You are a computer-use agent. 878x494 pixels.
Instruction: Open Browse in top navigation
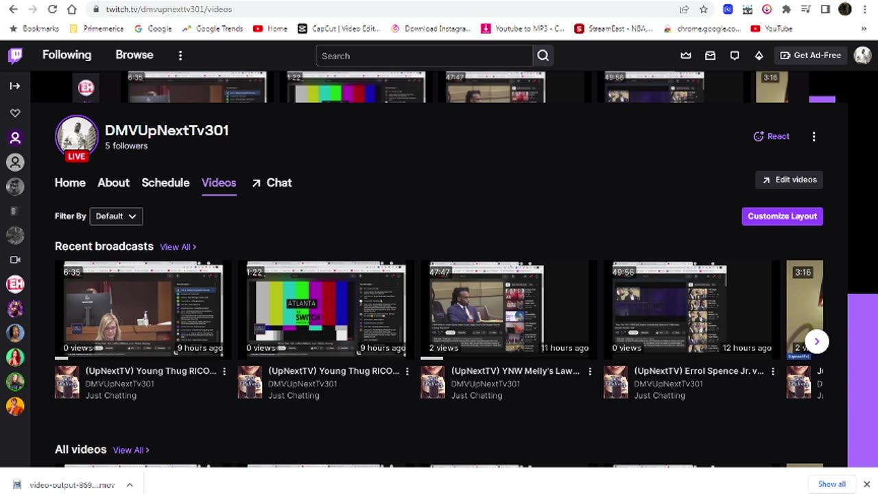coord(134,55)
